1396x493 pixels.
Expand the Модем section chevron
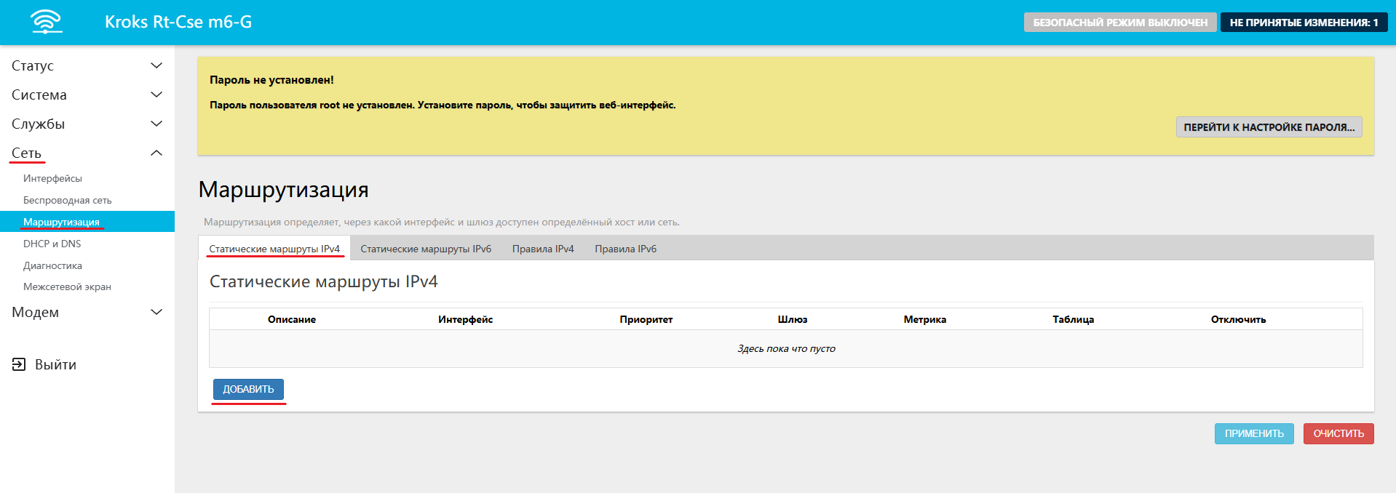(156, 312)
